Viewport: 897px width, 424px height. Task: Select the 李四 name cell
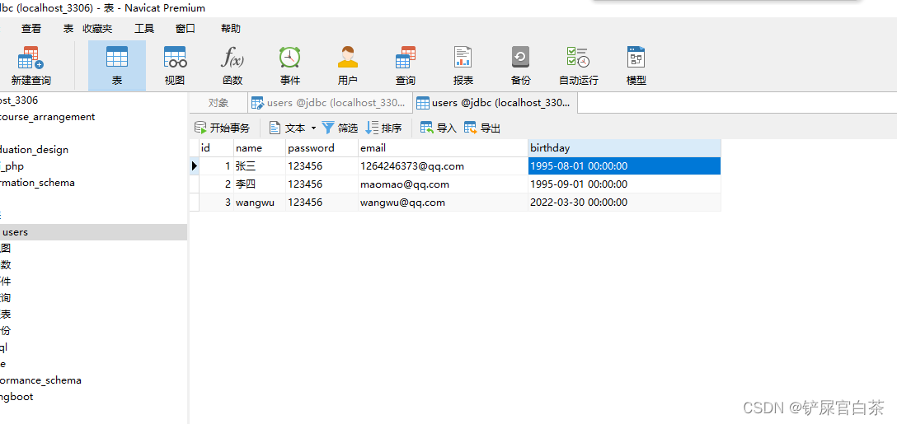coord(260,184)
